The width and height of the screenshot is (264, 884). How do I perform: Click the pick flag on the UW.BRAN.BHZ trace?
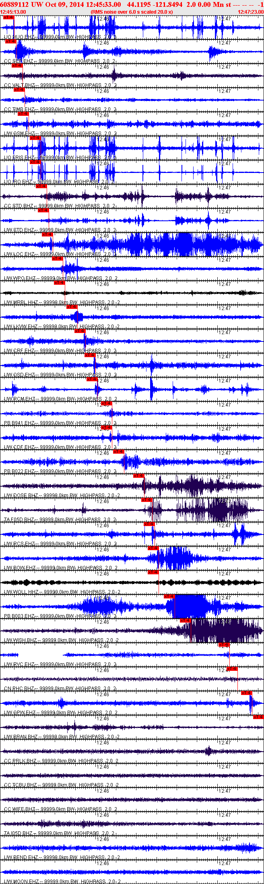[258, 717]
